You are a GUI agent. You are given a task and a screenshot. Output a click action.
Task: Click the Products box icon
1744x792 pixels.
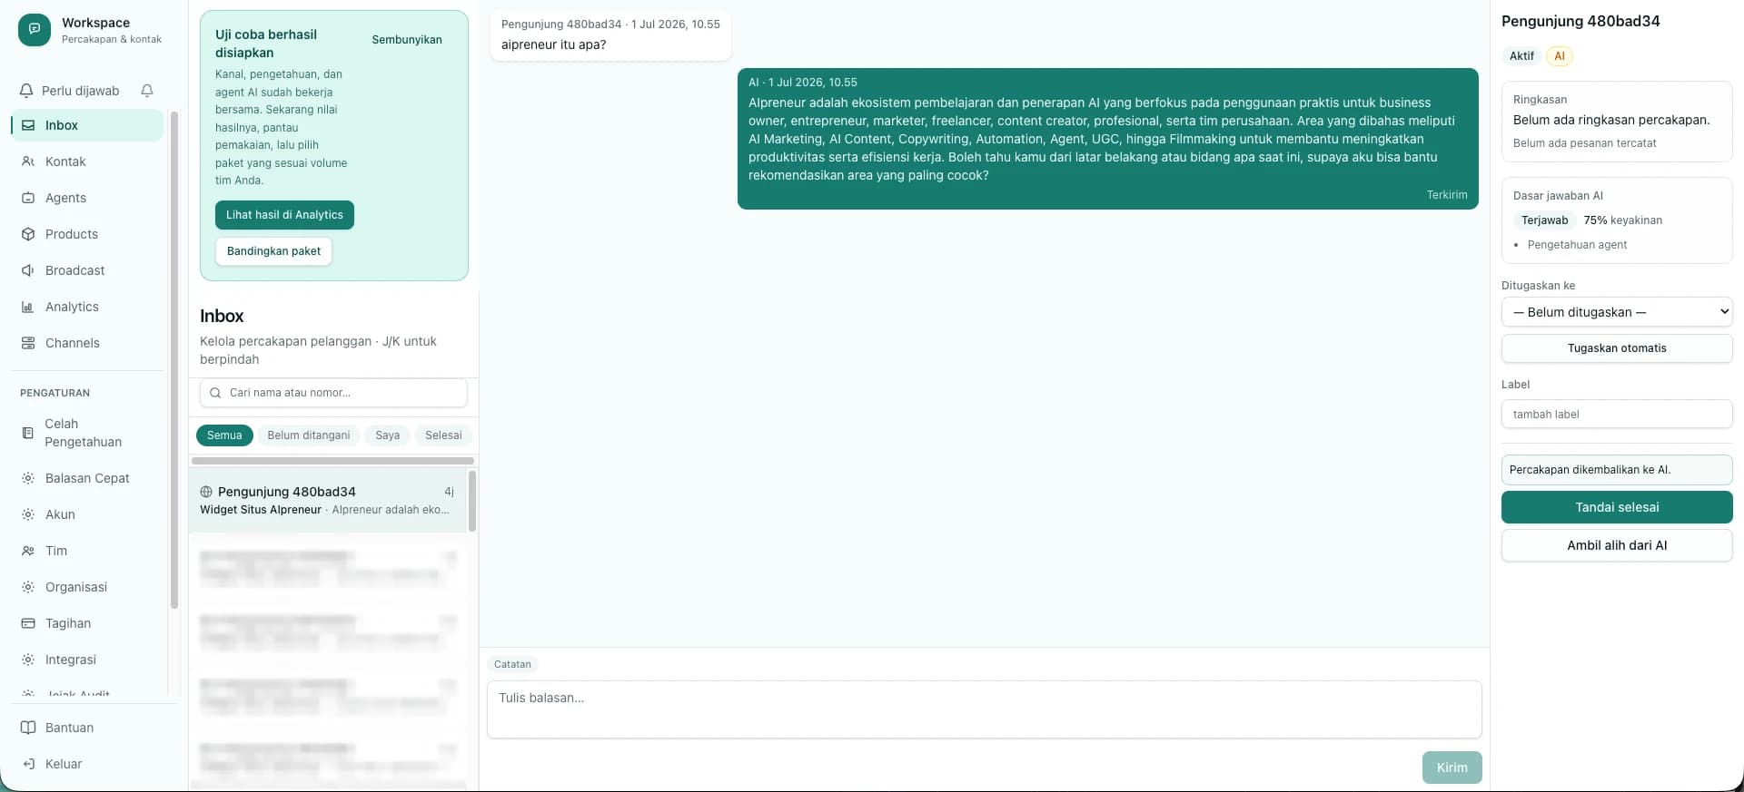[28, 234]
